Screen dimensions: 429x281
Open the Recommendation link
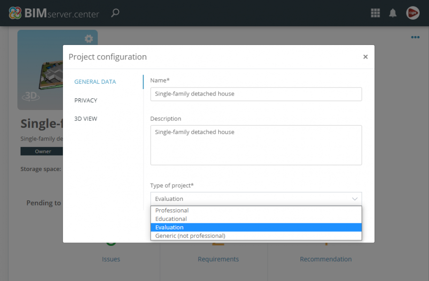pos(326,259)
